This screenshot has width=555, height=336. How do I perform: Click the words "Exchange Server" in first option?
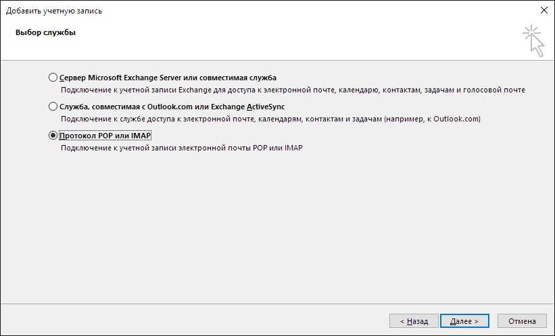166,78
